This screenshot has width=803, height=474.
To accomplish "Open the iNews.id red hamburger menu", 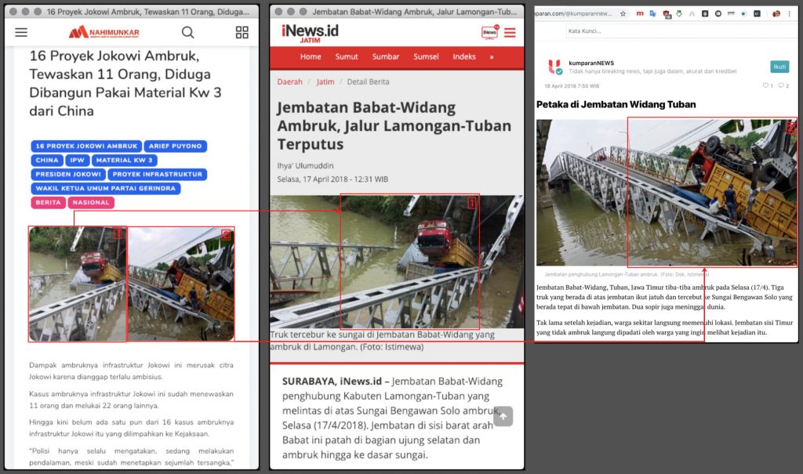I will coord(510,33).
